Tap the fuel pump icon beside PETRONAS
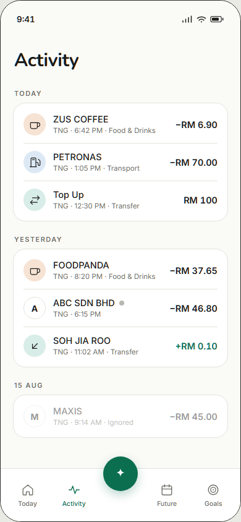Screen dimensions: 241x522 pos(35,163)
